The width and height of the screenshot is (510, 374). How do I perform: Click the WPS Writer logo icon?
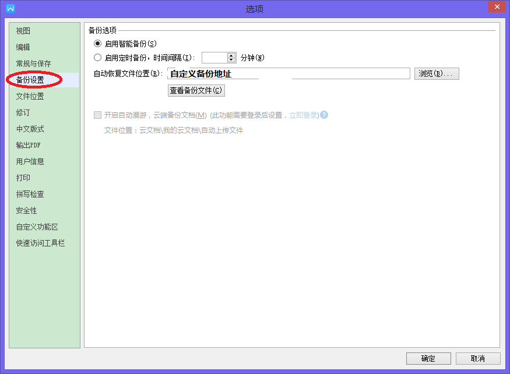(10, 9)
